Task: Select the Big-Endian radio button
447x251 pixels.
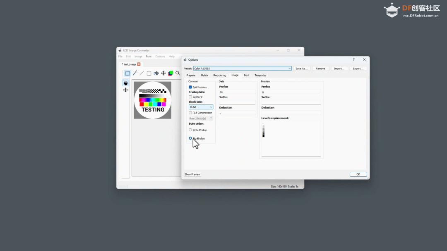Action: tap(190, 138)
